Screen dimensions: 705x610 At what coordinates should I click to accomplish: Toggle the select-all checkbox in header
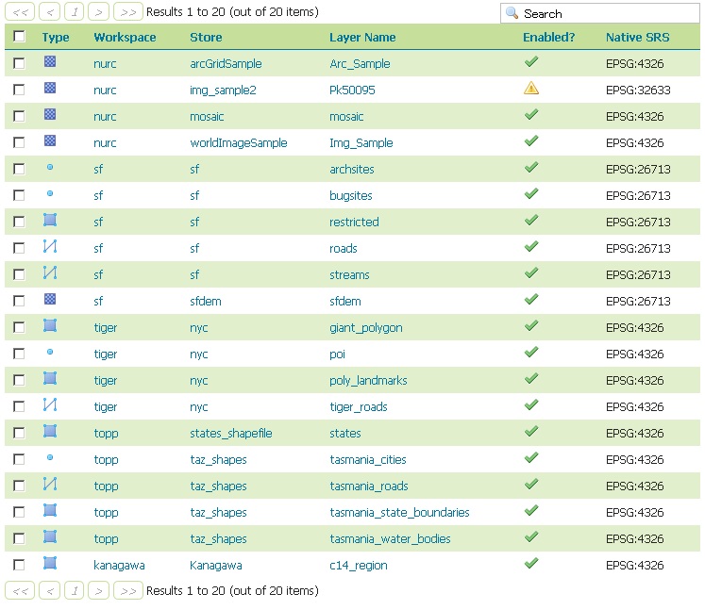point(19,37)
